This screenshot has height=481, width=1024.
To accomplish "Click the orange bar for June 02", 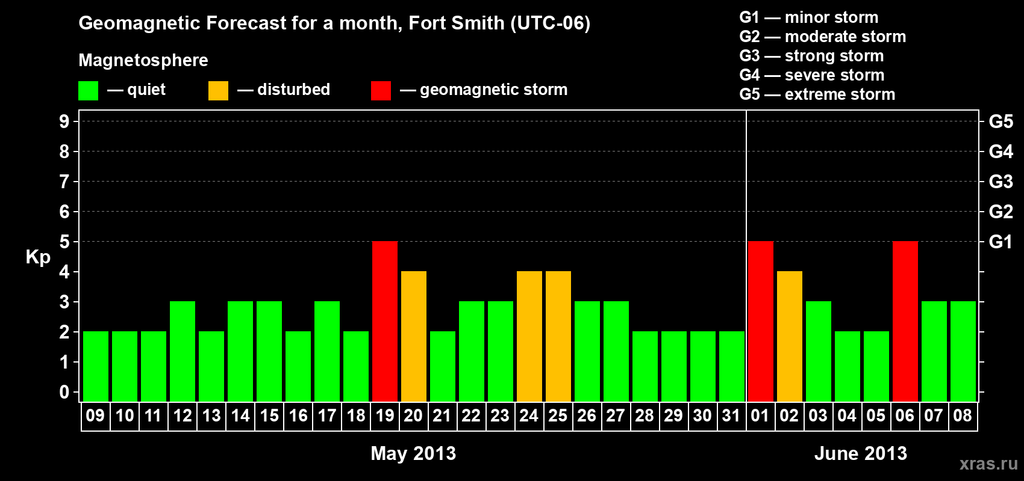I will point(790,336).
